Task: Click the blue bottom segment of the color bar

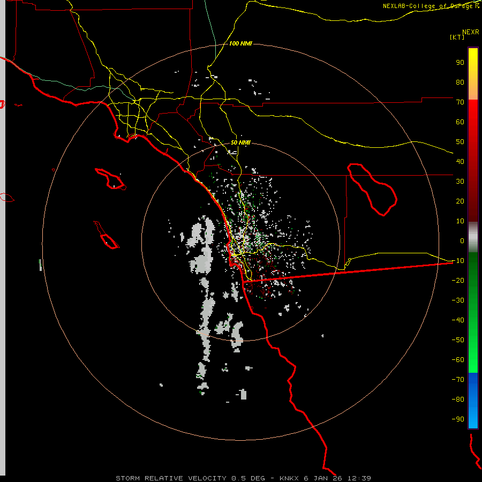Action: tap(473, 401)
